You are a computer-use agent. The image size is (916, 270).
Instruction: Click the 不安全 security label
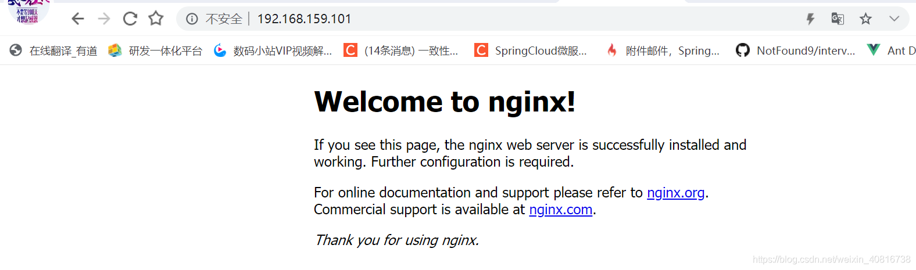pyautogui.click(x=224, y=19)
